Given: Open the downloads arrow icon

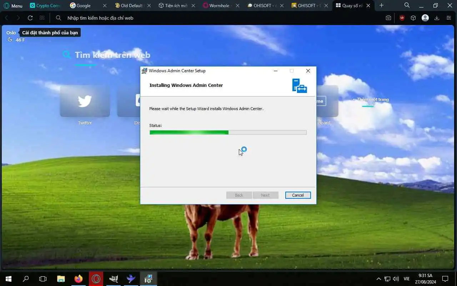Looking at the screenshot, I should pos(437,18).
